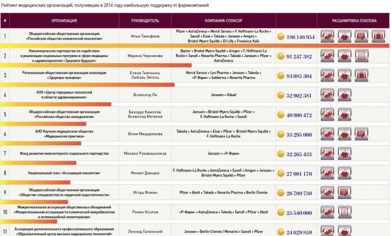Click the name Юлия Мещерякова
Image resolution: width=391 pixels, height=236 pixels.
(x=145, y=134)
